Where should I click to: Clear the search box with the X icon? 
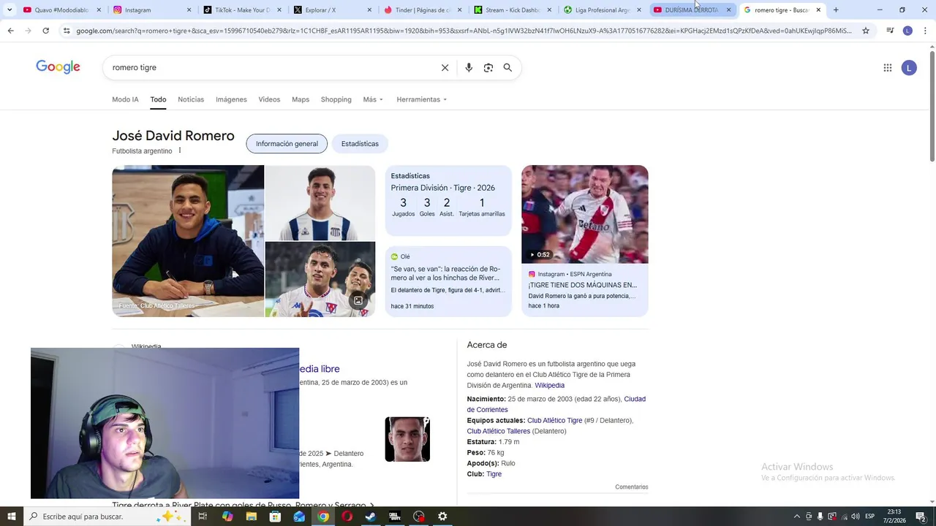click(x=445, y=67)
